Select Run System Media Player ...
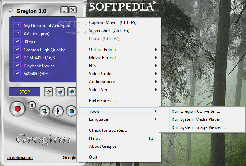246x166 pixels. (202, 119)
